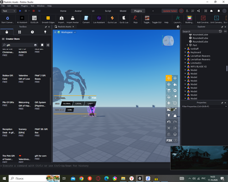The width and height of the screenshot is (228, 182).
Task: Click the view orientation cube
Action: tap(168, 40)
